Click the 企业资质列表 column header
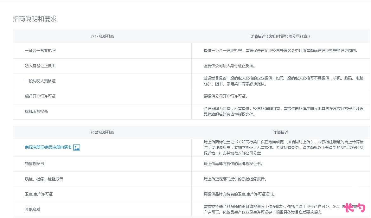 tap(102, 36)
